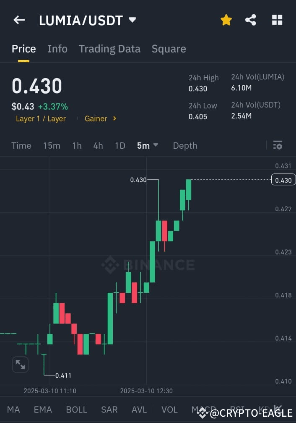
Task: Open chart settings via the filter icon
Action: point(278,145)
